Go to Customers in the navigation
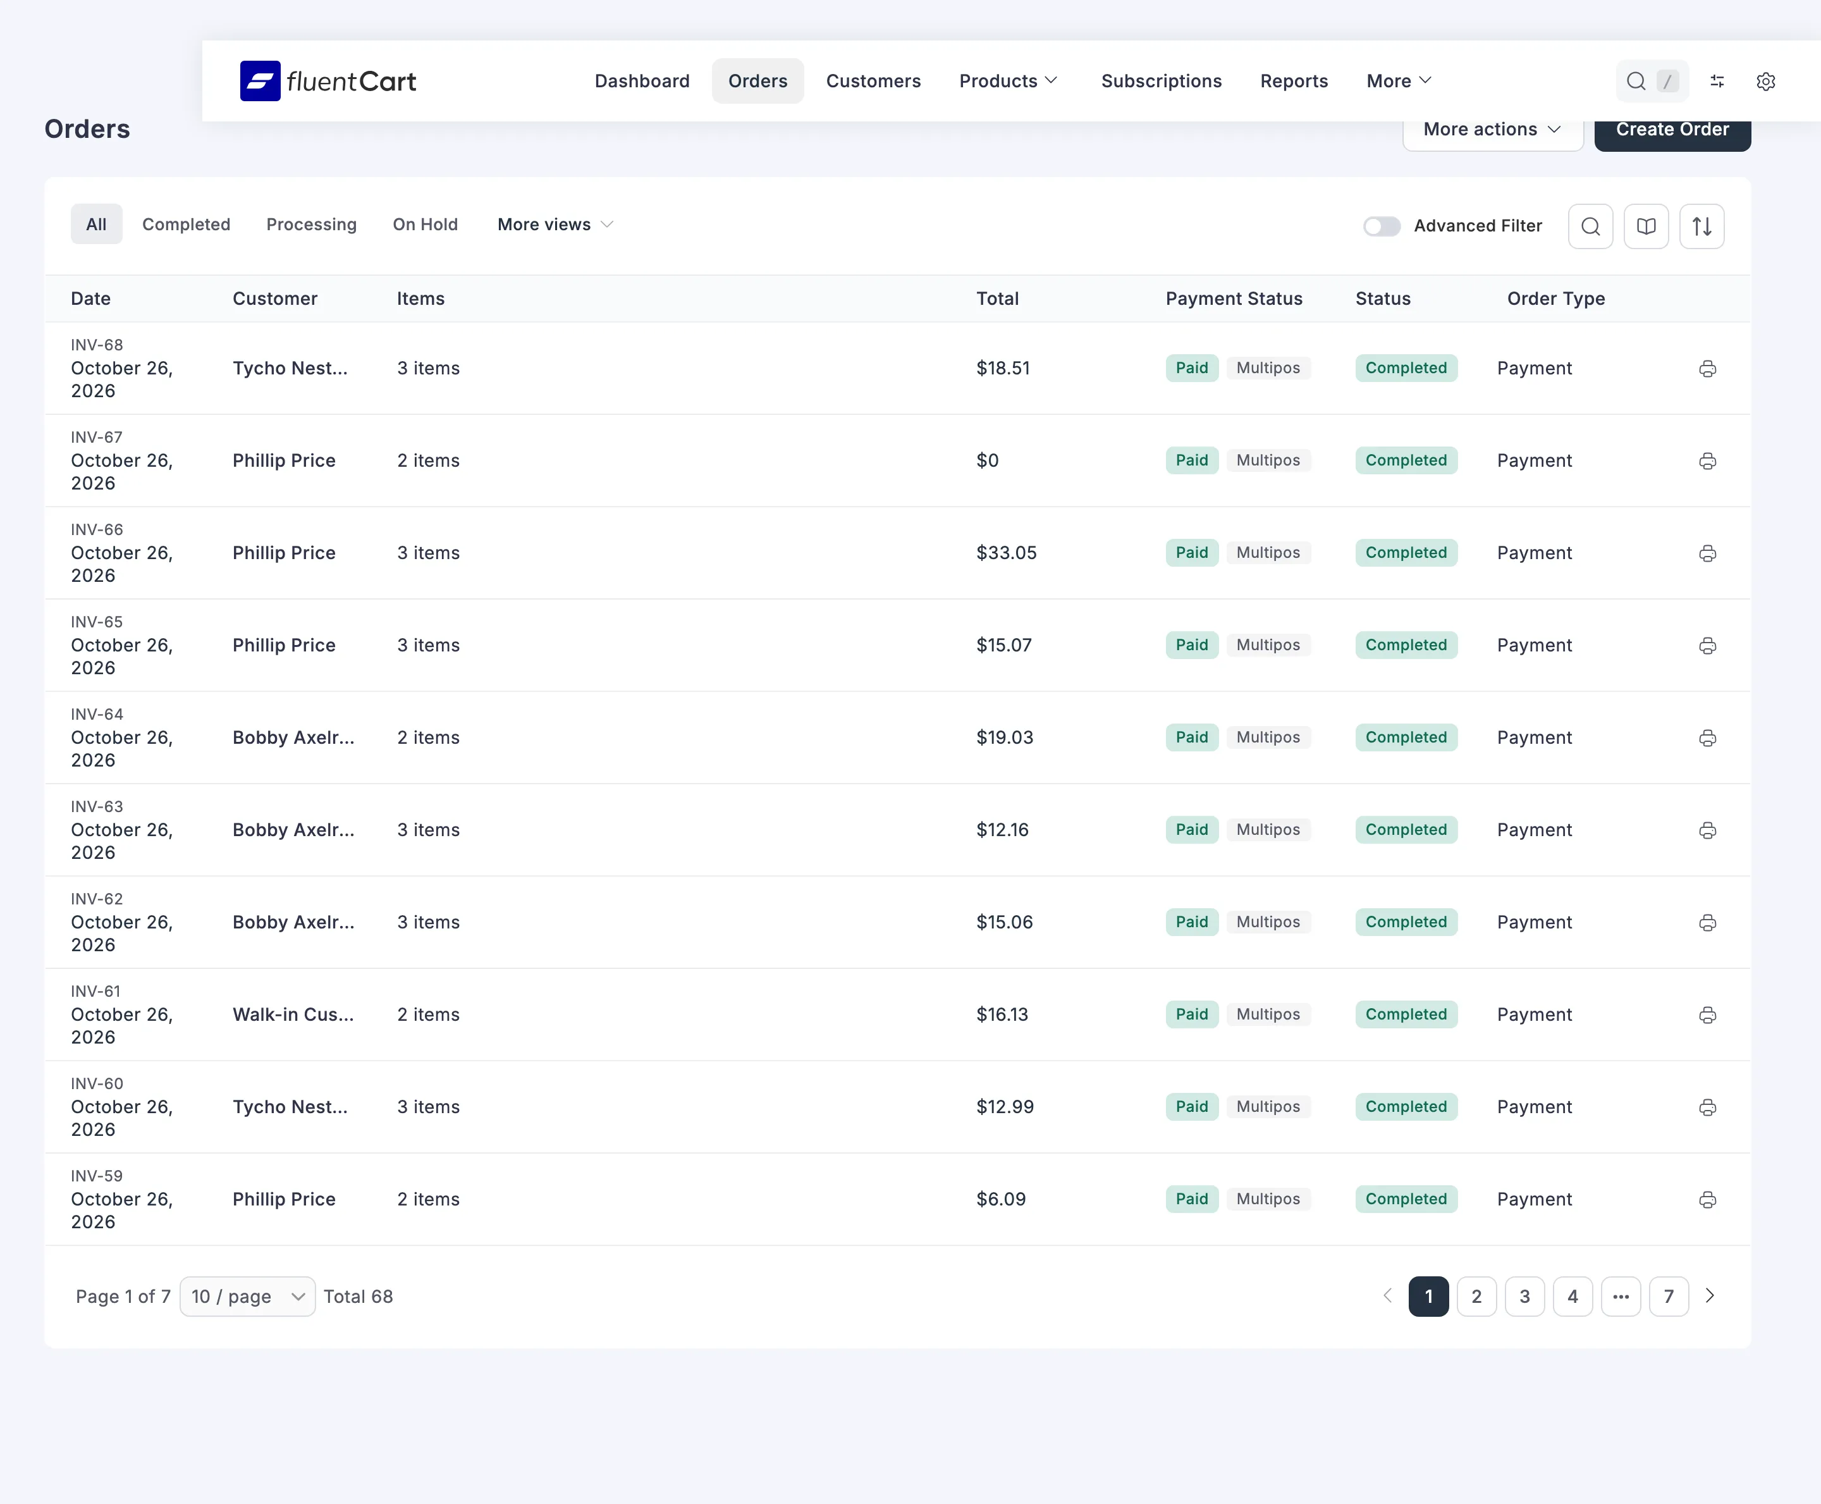Image resolution: width=1821 pixels, height=1504 pixels. point(873,80)
